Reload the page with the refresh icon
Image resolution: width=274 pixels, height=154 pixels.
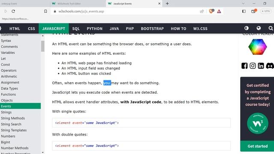pyautogui.click(x=13, y=12)
